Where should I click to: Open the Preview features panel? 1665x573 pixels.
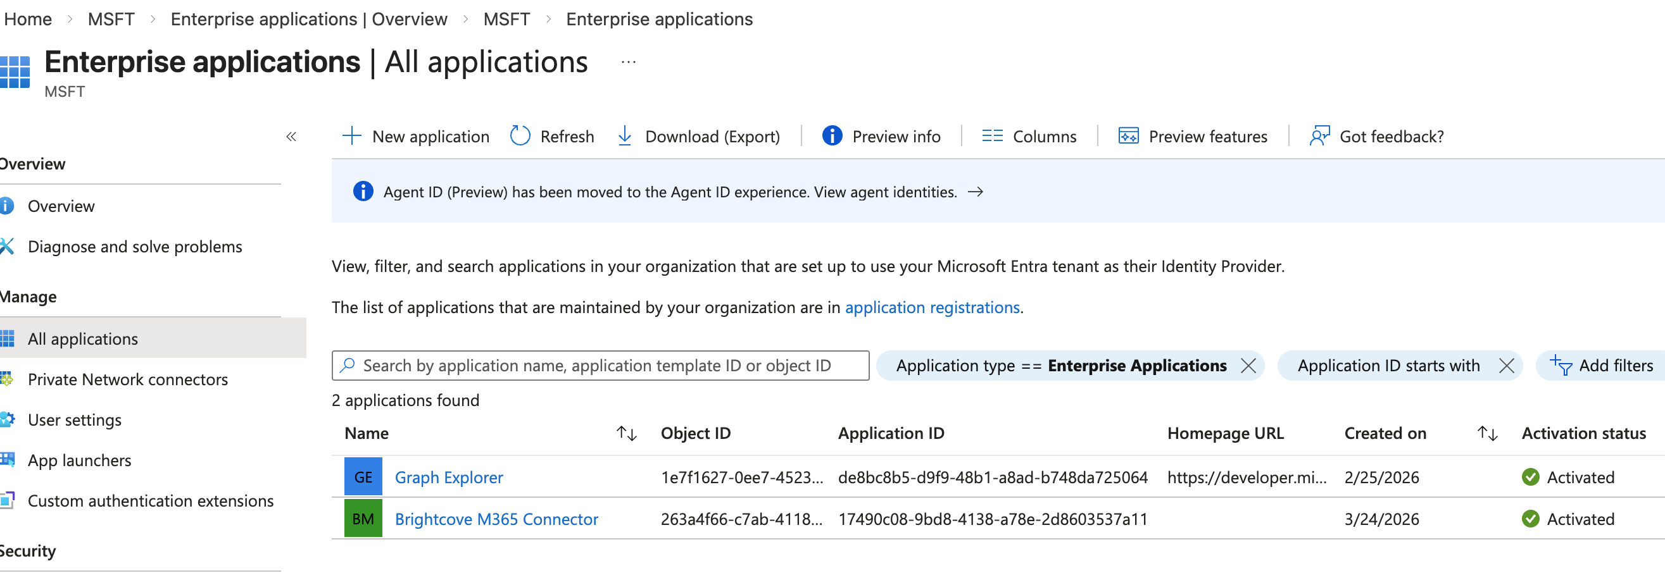(1193, 137)
